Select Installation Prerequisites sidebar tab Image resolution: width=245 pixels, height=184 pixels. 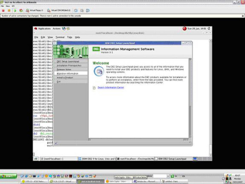click(71, 65)
